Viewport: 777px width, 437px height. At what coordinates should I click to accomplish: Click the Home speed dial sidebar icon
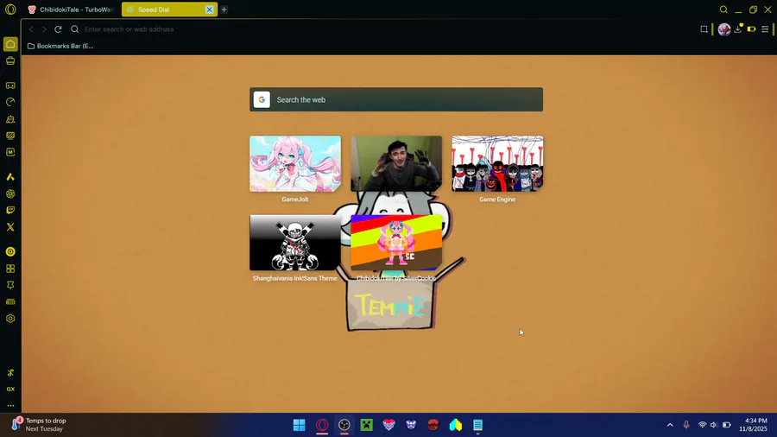(10, 44)
